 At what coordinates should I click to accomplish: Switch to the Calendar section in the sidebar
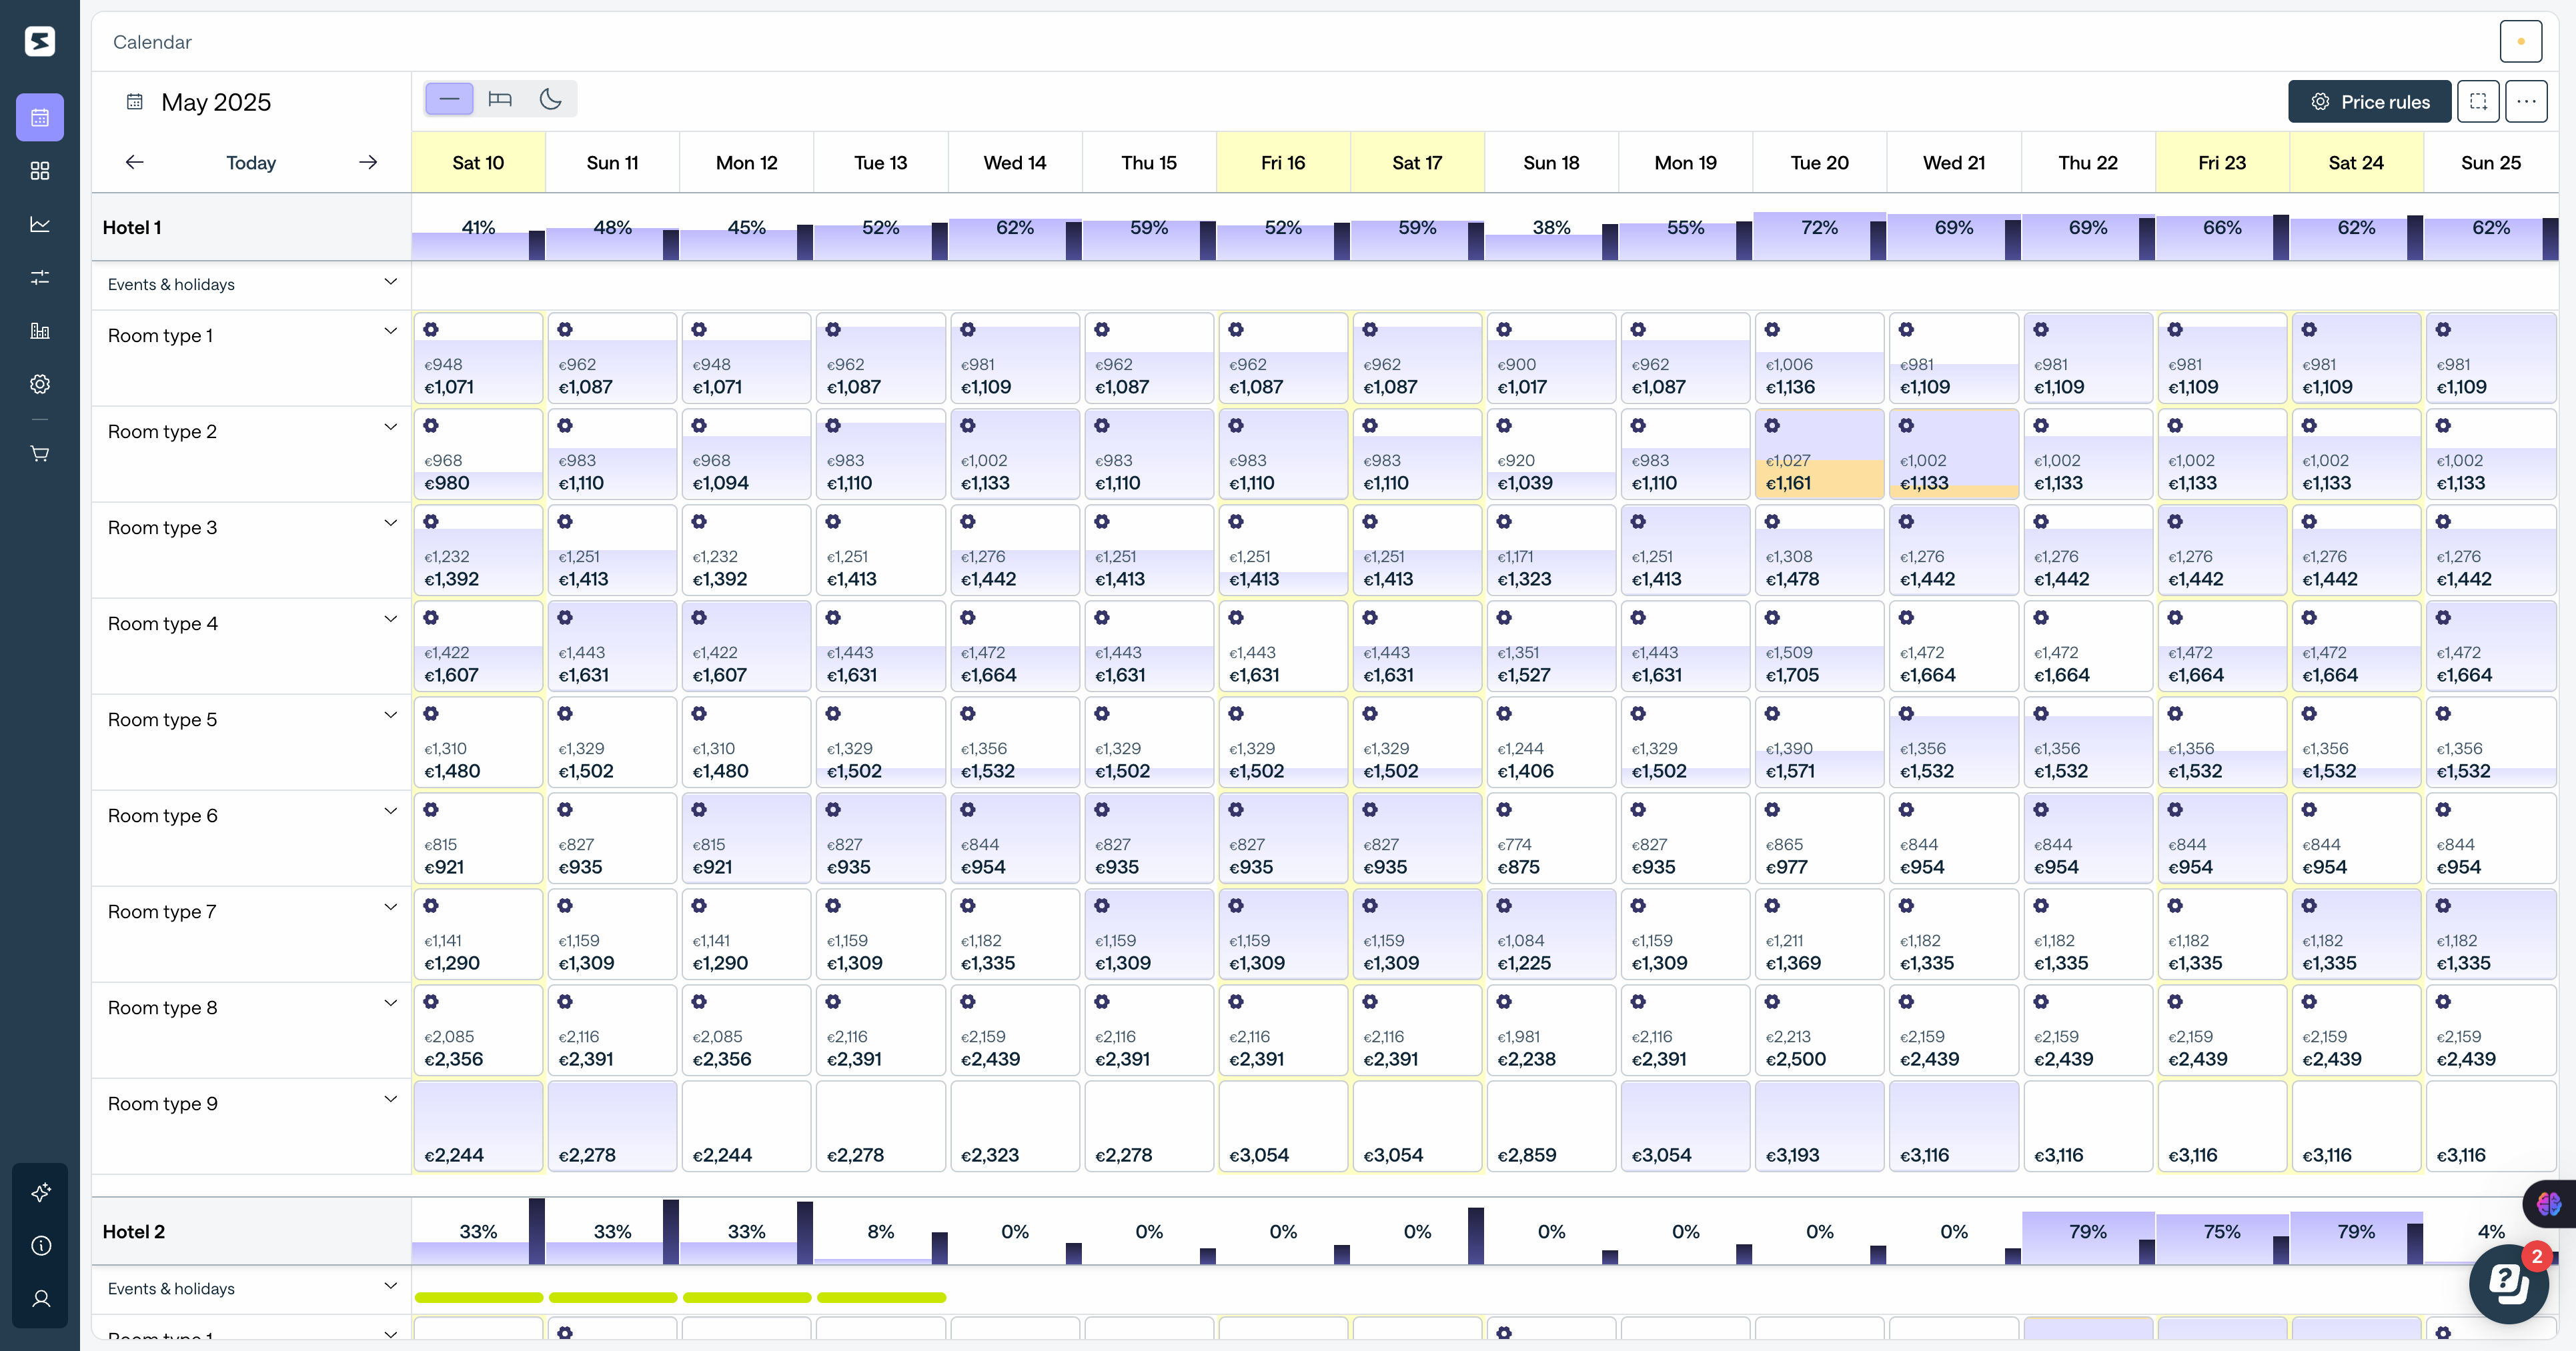[x=40, y=117]
